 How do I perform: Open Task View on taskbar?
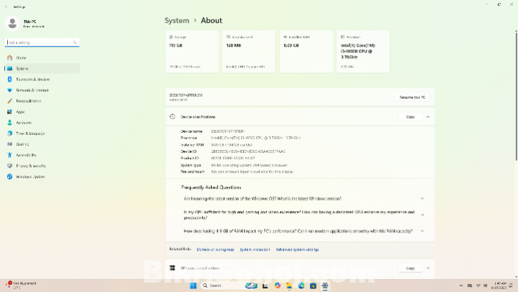coord(265,286)
